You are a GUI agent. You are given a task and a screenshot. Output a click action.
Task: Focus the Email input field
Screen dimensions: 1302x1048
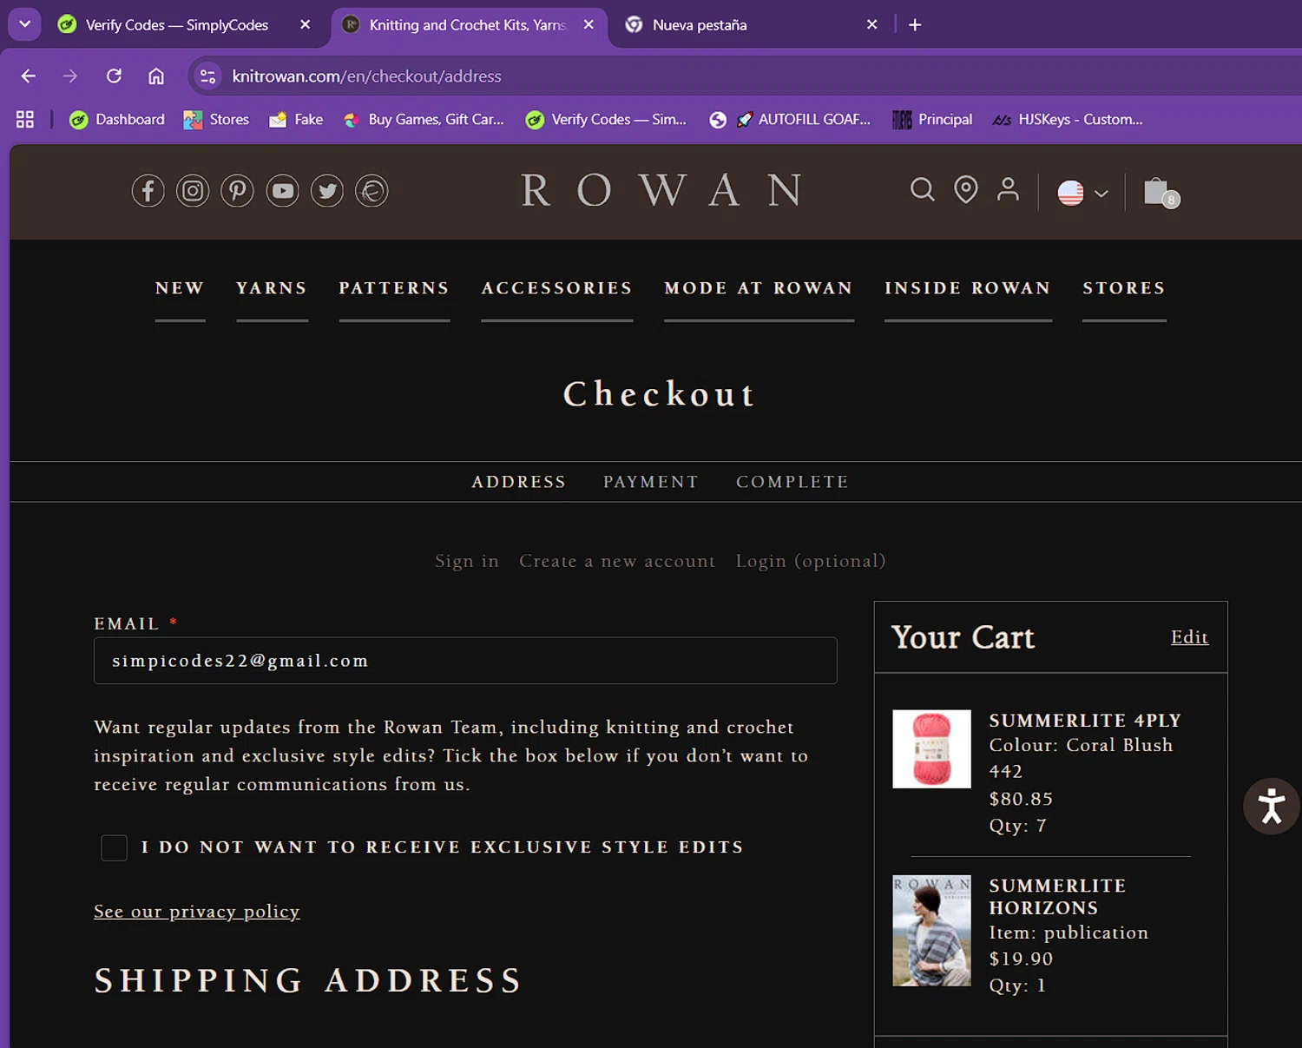[465, 661]
